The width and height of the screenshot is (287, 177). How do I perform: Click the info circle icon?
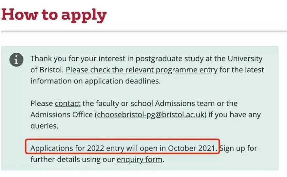16,60
